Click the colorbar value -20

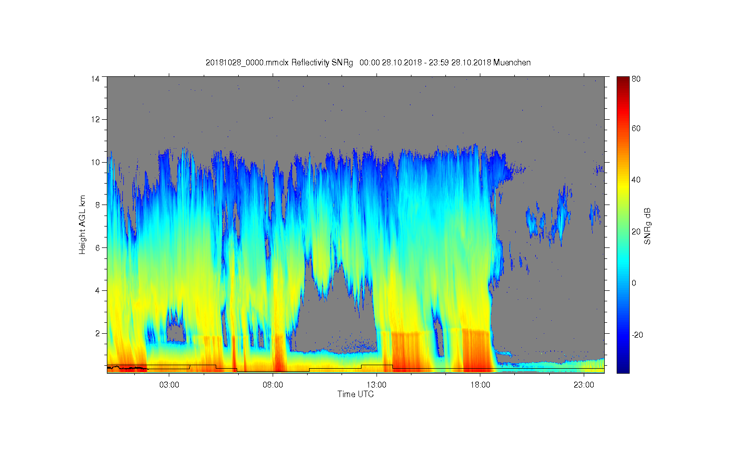pyautogui.click(x=637, y=335)
